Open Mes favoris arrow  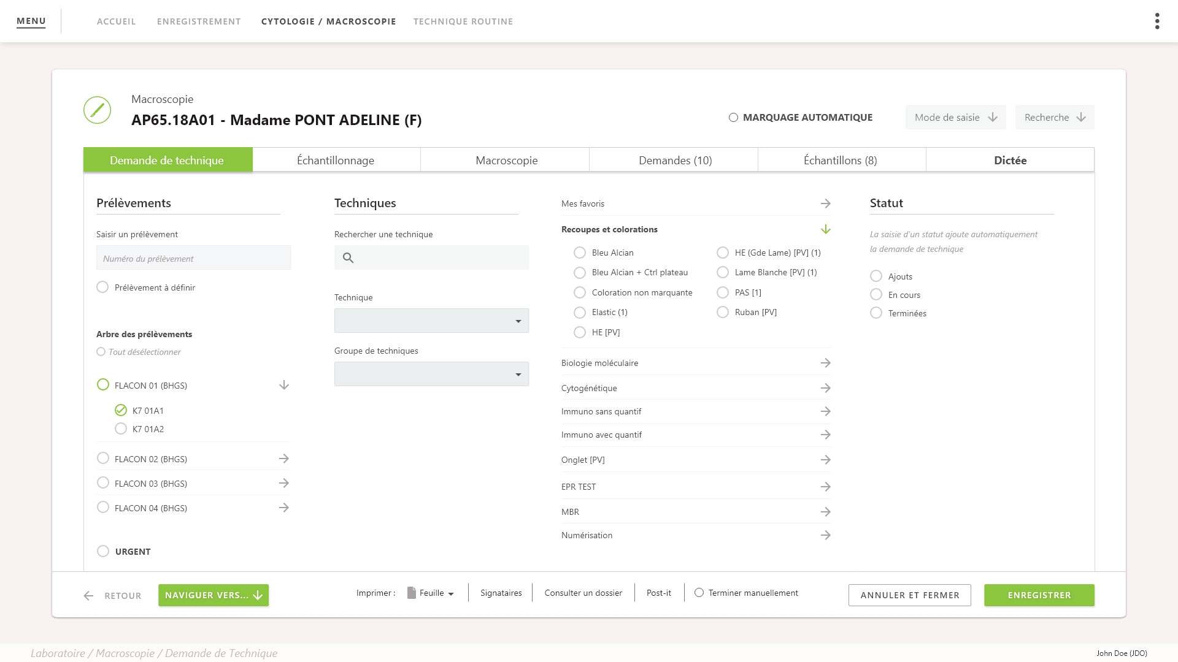[x=826, y=204]
